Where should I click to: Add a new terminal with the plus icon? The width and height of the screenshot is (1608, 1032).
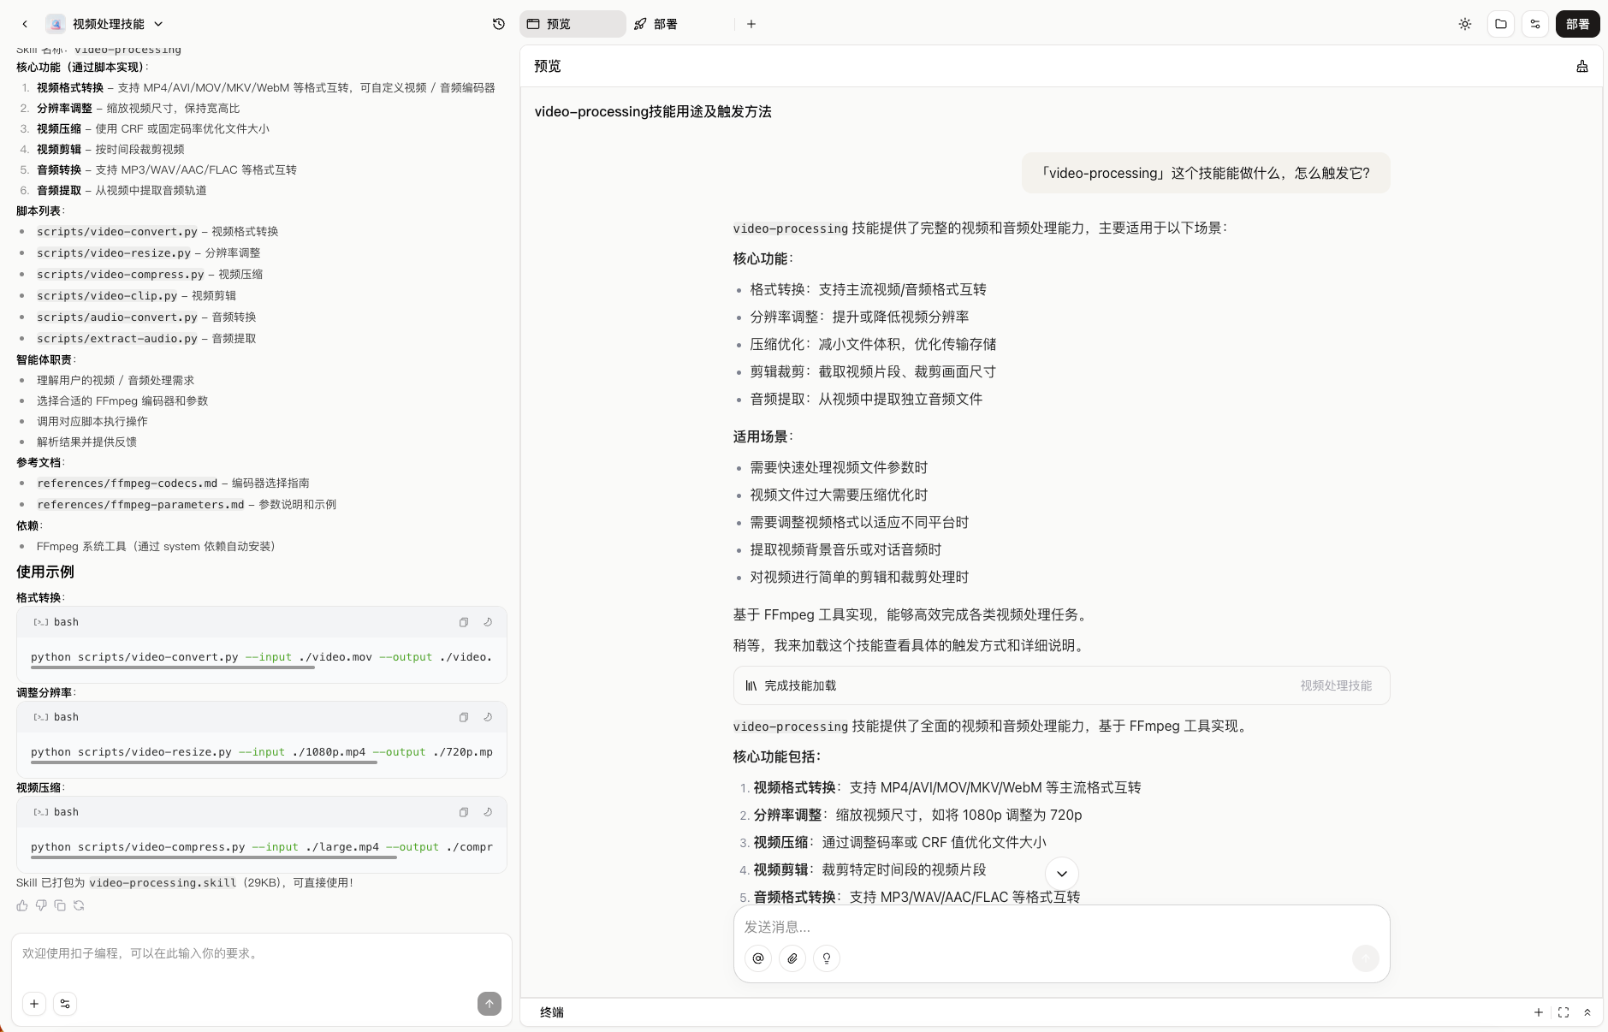(1540, 1012)
